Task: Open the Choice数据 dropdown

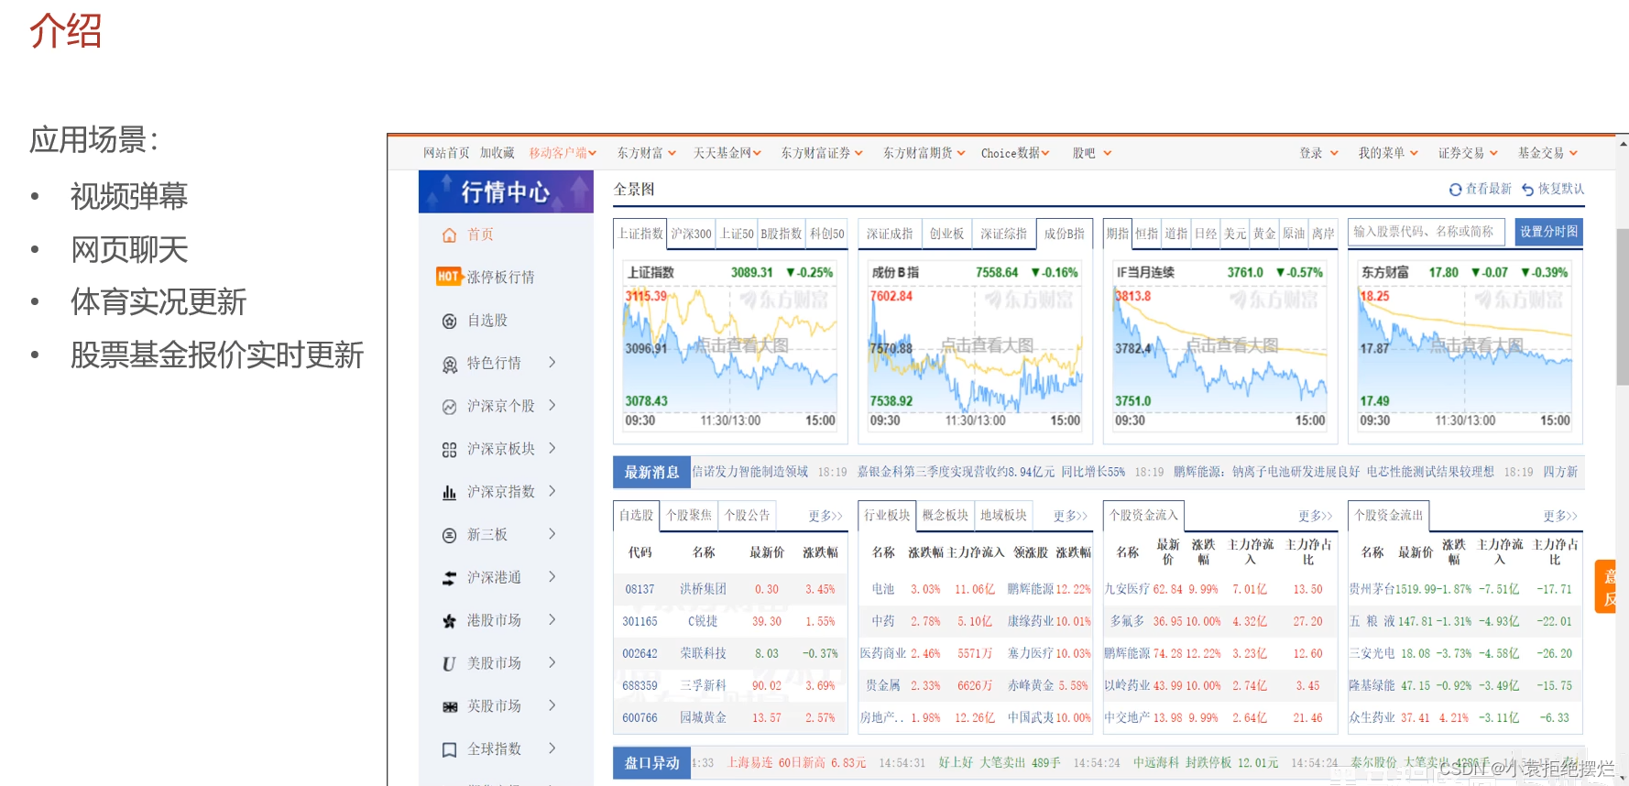Action: tap(1015, 153)
